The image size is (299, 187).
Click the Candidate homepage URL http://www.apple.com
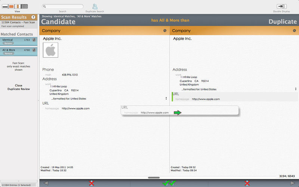76,108
